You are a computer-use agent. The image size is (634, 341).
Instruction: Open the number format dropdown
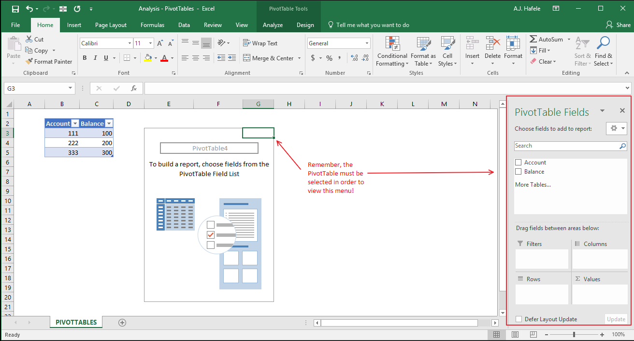coord(367,43)
